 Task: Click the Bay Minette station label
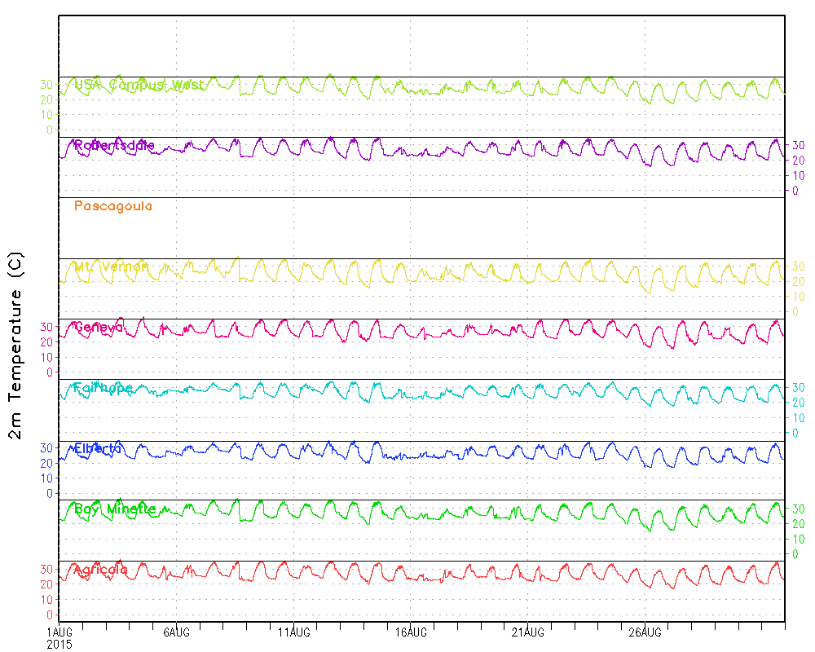[114, 509]
